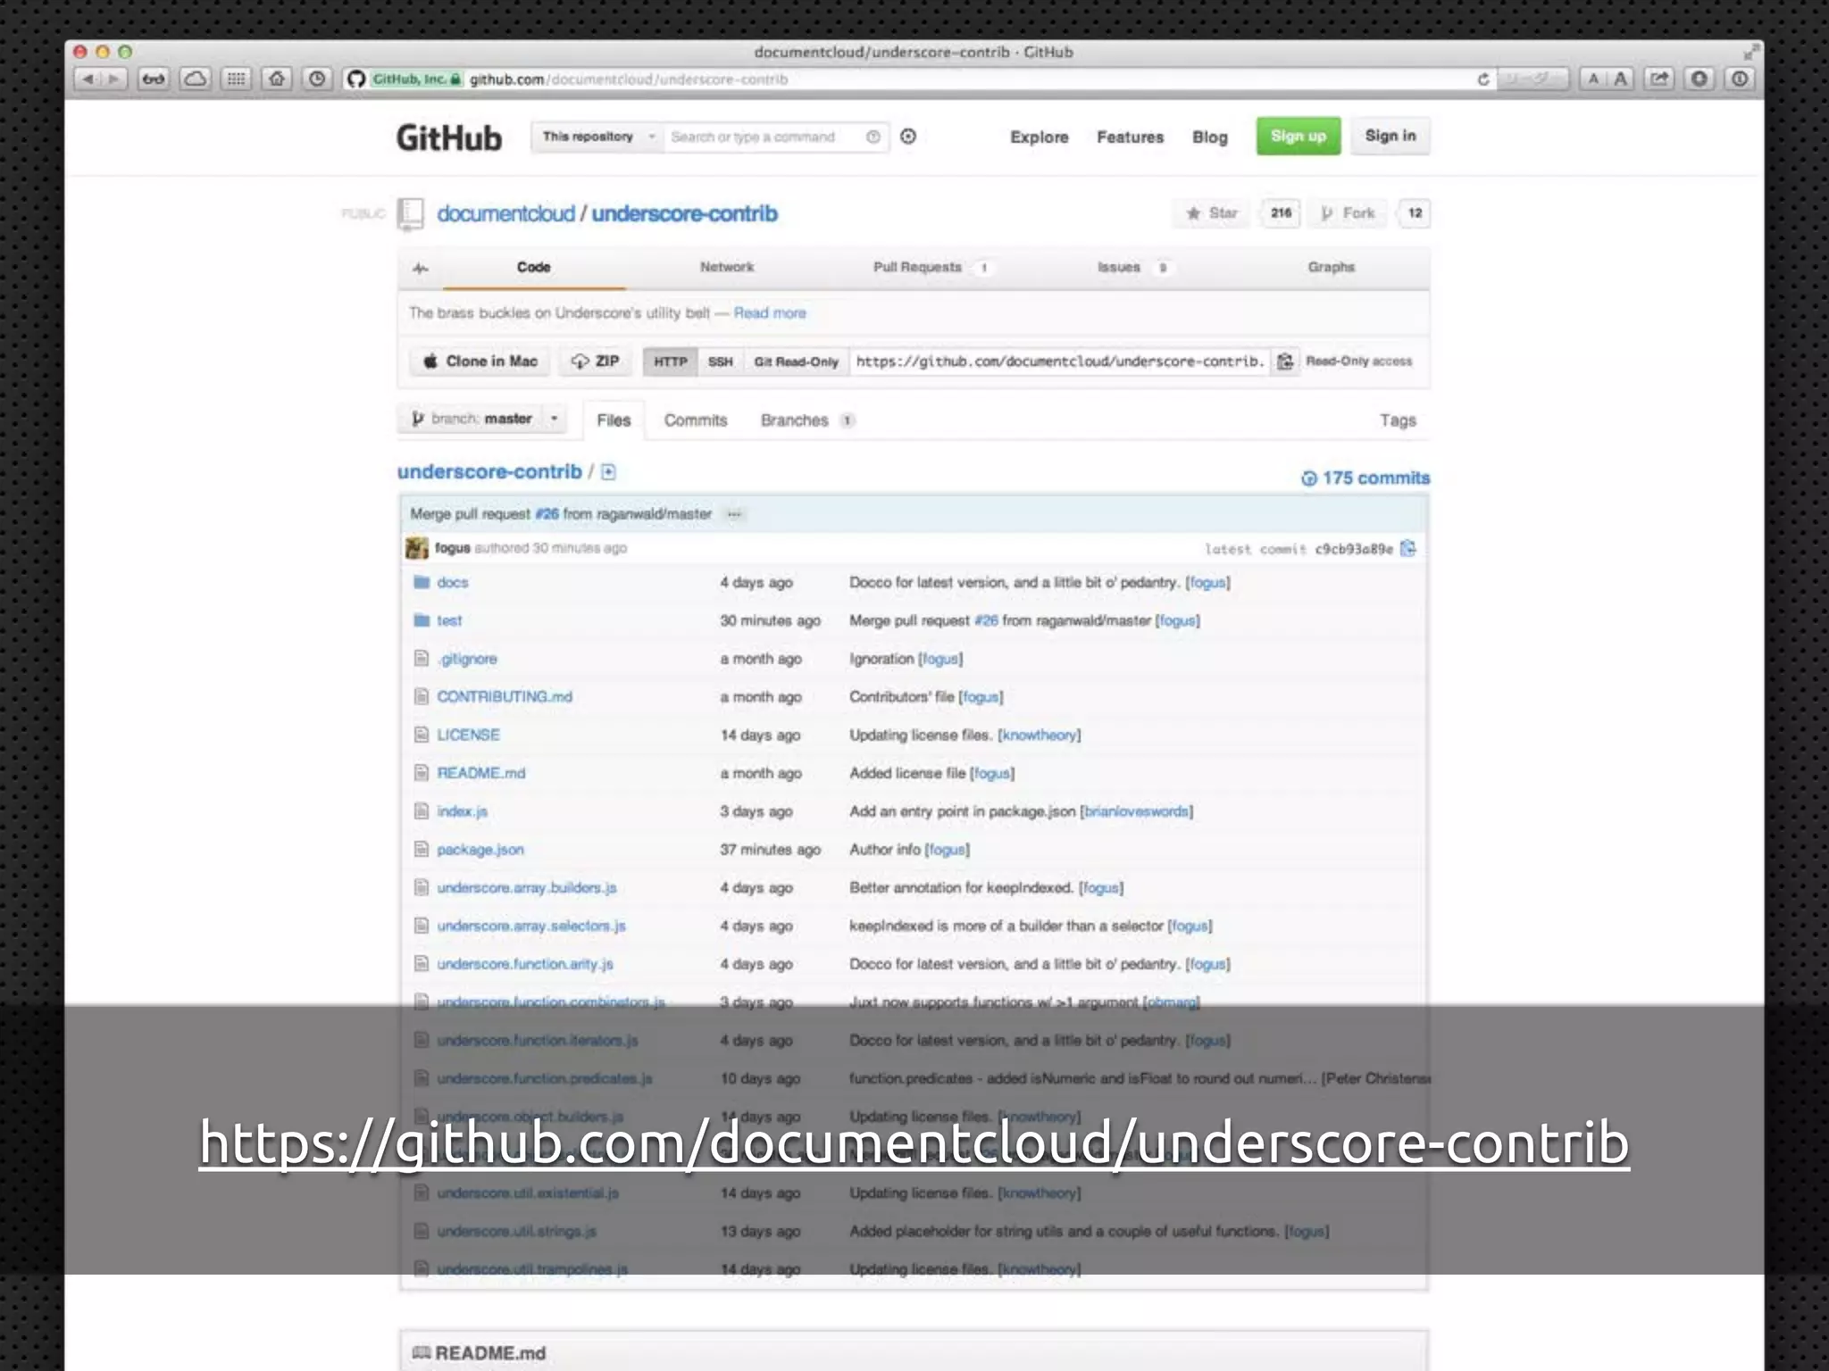
Task: Click the Safari share icon
Action: (x=1659, y=79)
